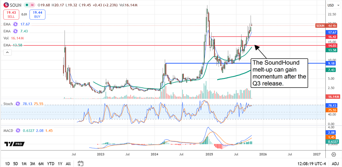
Task: Select the 1M time range
Action: tap(24, 164)
